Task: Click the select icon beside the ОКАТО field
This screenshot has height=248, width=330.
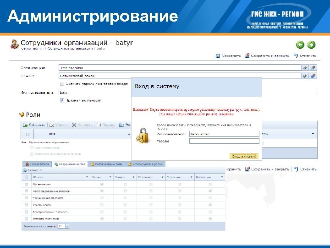Action: coord(305,76)
